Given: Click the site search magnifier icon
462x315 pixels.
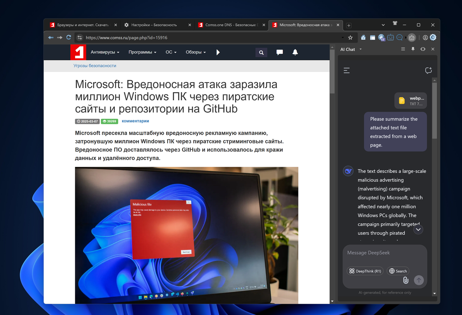Looking at the screenshot, I should 261,52.
